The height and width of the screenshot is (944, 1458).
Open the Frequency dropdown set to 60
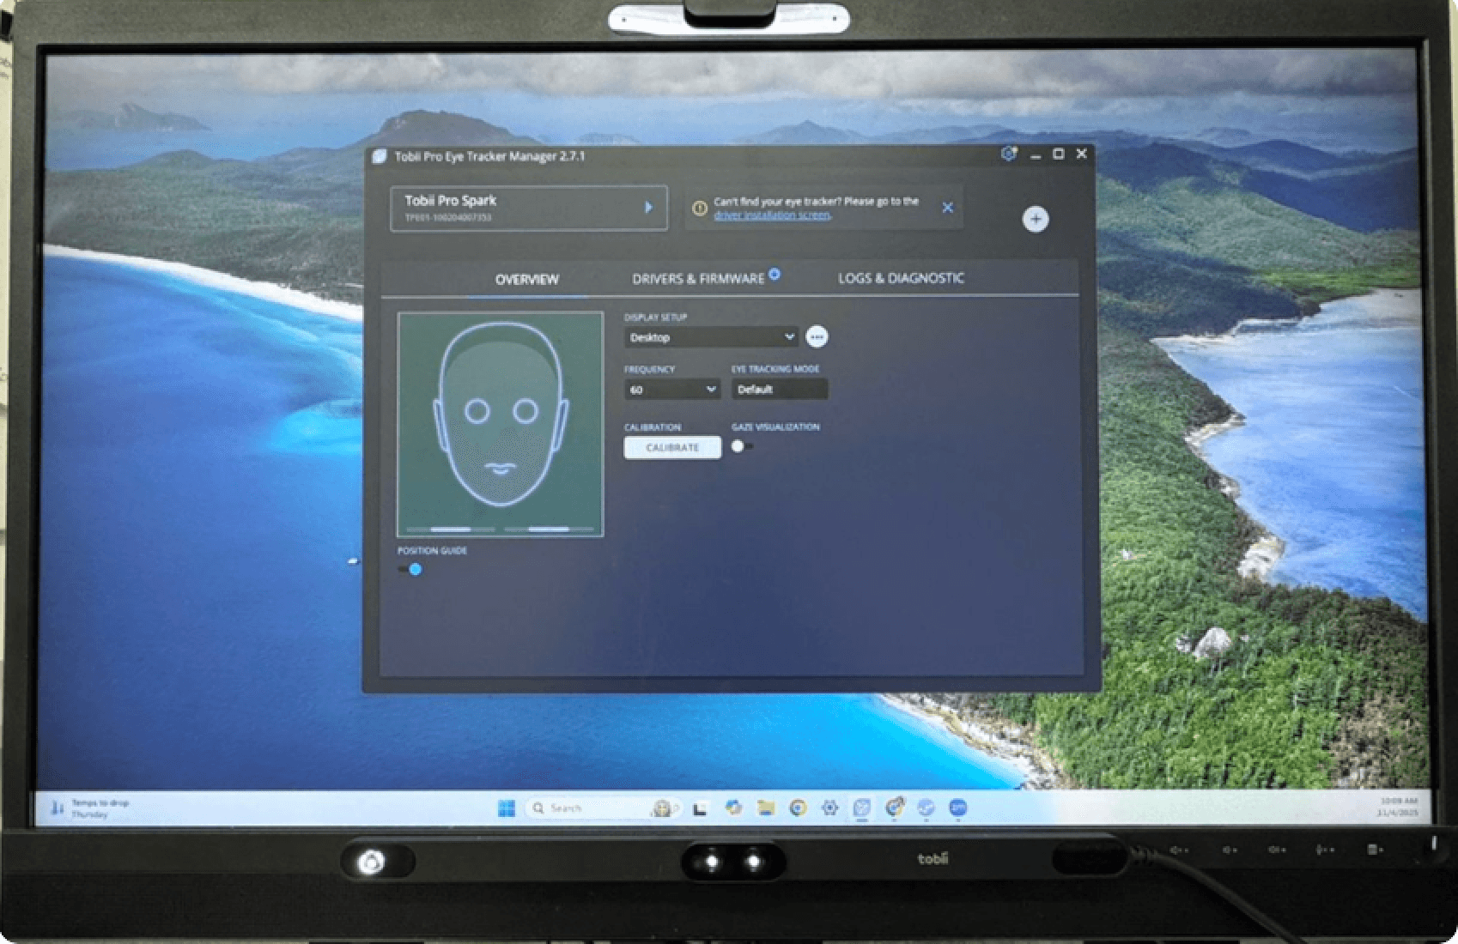tap(671, 390)
